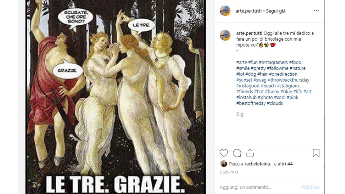Click the avatar beside the caption
The image size is (345, 194).
point(225,35)
